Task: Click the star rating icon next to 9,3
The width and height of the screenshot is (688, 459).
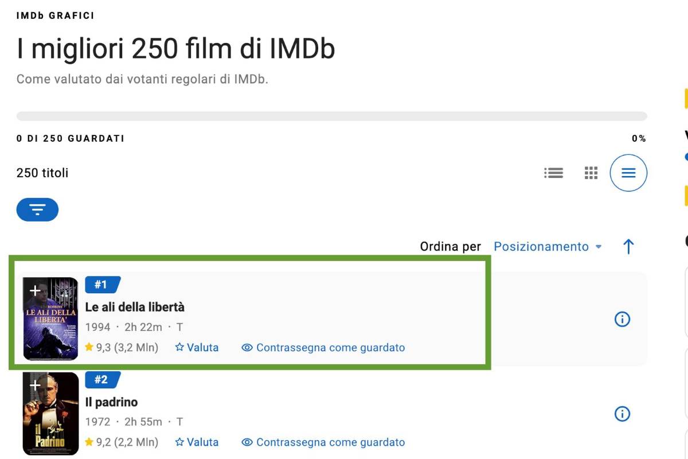Action: [x=90, y=347]
